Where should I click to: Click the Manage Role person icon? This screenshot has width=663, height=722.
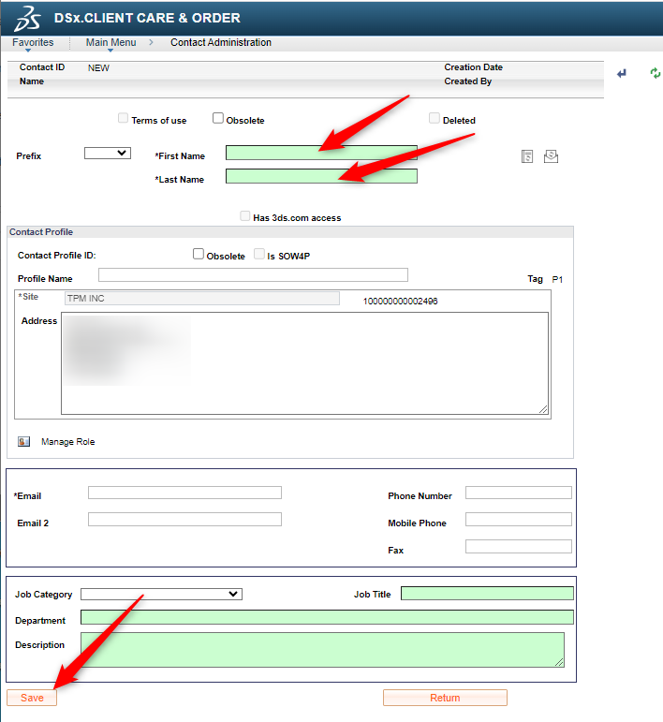tap(24, 442)
